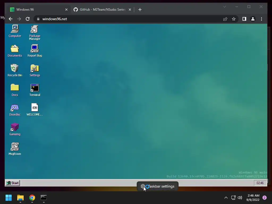Launch the Terminal desktop shortcut

(35, 90)
